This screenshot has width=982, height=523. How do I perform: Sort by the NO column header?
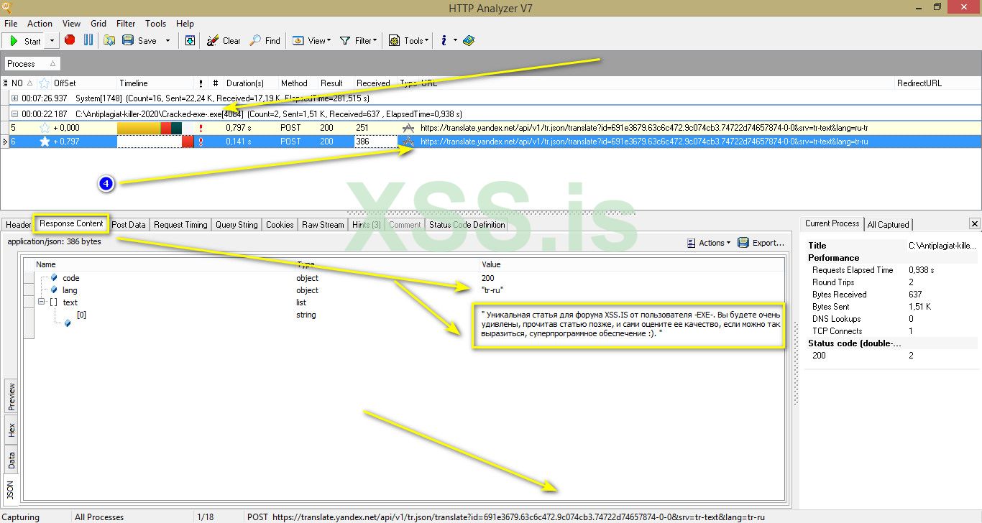coord(22,83)
